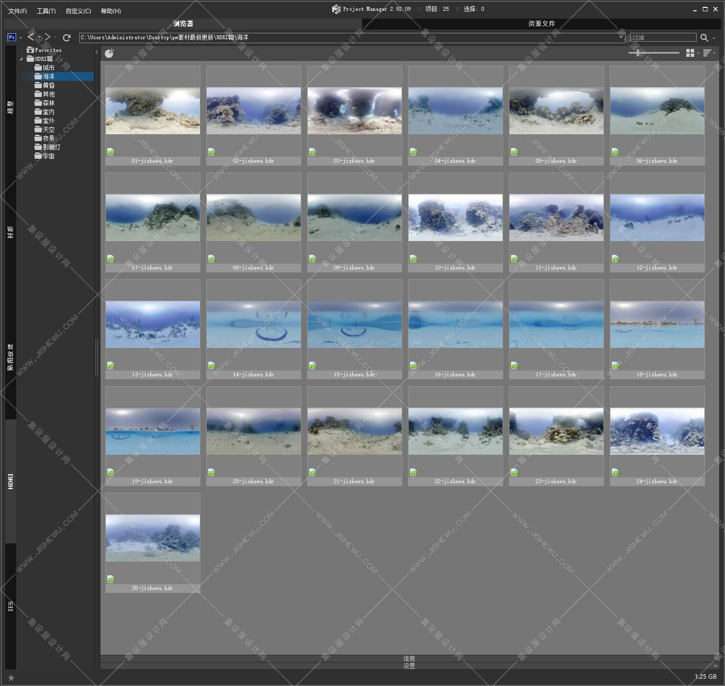Select the 模型 vertical side tab
Viewport: 725px width, 686px height.
11,107
